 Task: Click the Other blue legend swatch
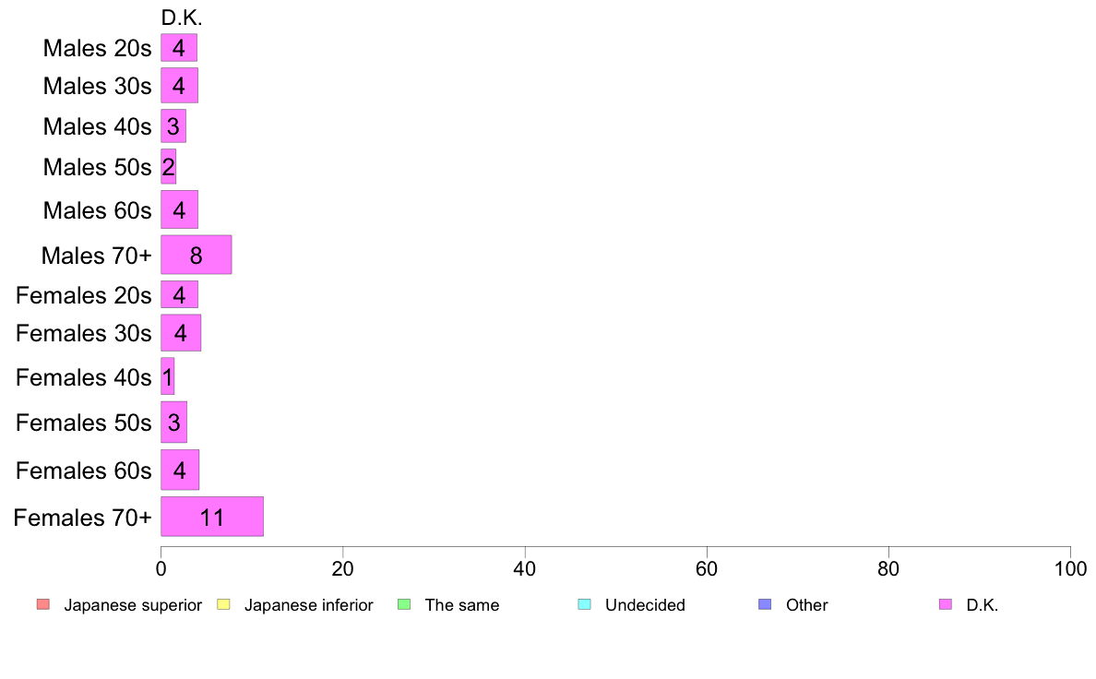click(x=766, y=604)
